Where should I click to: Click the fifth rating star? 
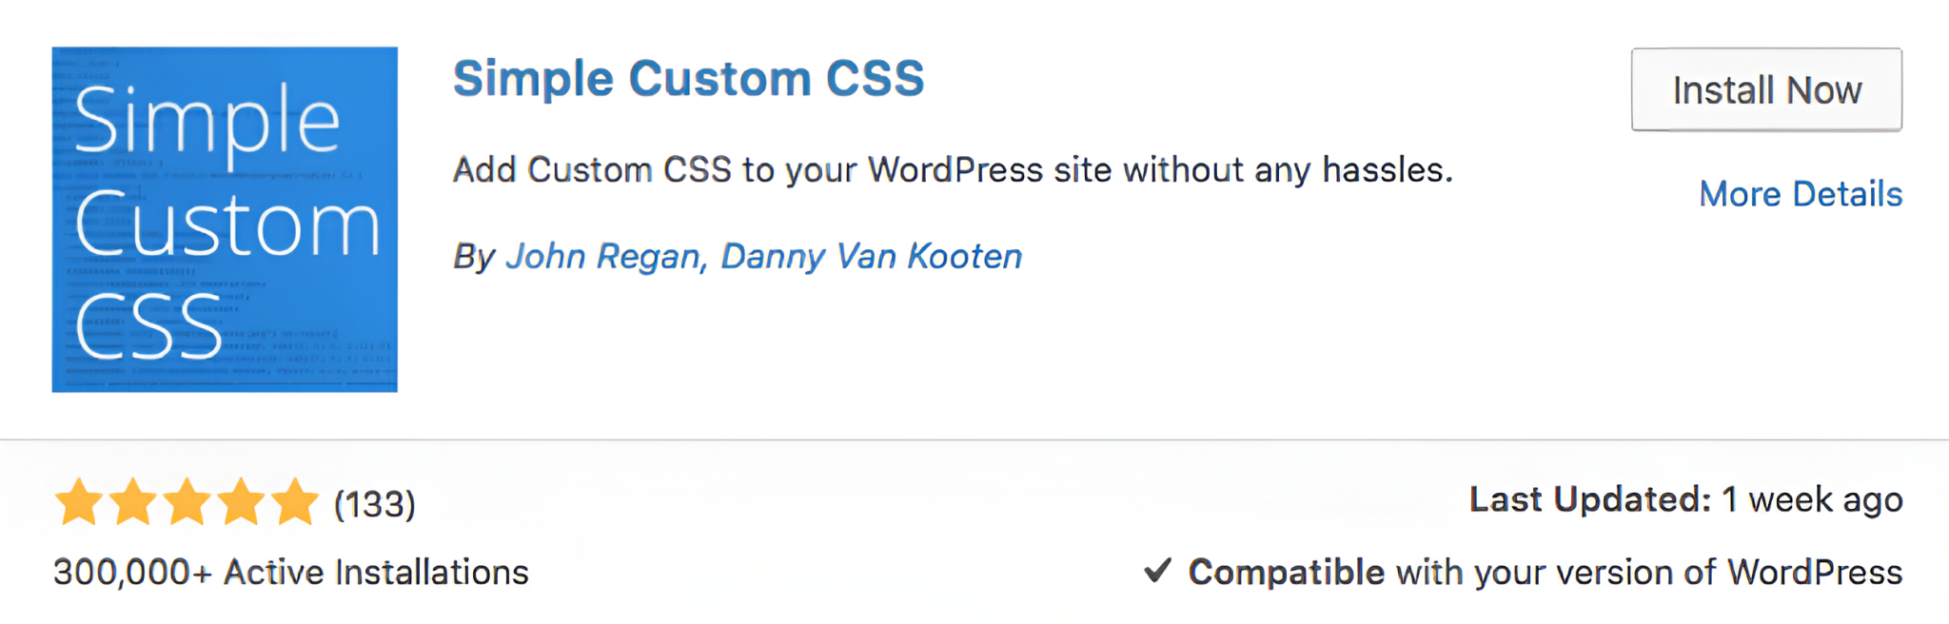(x=297, y=501)
